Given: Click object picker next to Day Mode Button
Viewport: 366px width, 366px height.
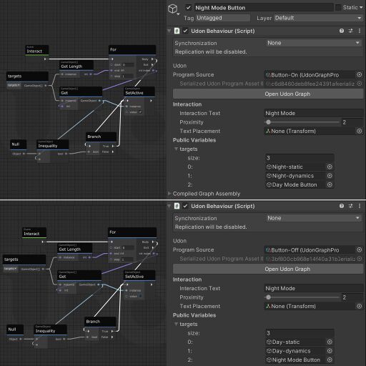Looking at the screenshot, I should [330, 184].
